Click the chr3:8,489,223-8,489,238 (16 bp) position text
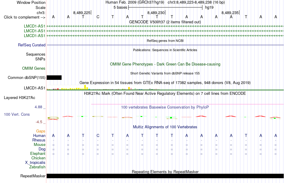This screenshot has height=183, width=284. pos(196,2)
